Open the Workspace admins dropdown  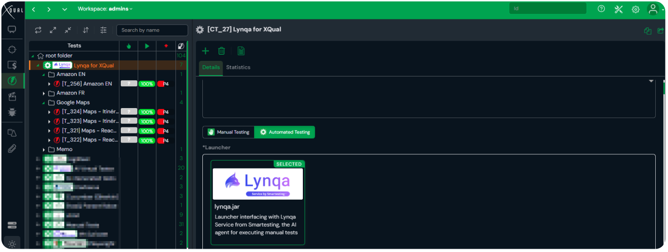105,9
